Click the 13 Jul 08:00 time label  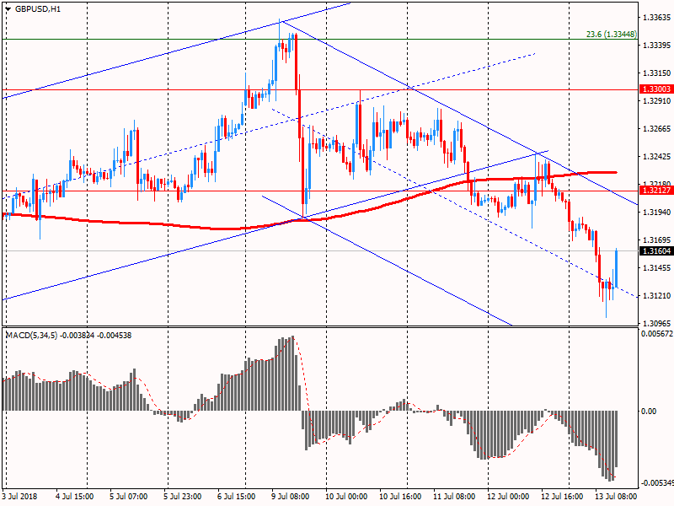click(619, 497)
